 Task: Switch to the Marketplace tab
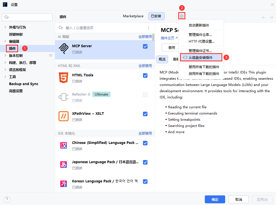133,16
